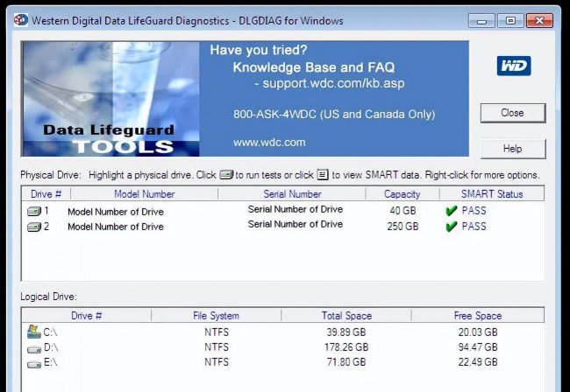This screenshot has height=392, width=570.
Task: Sort by SMART Status column header
Action: (492, 194)
